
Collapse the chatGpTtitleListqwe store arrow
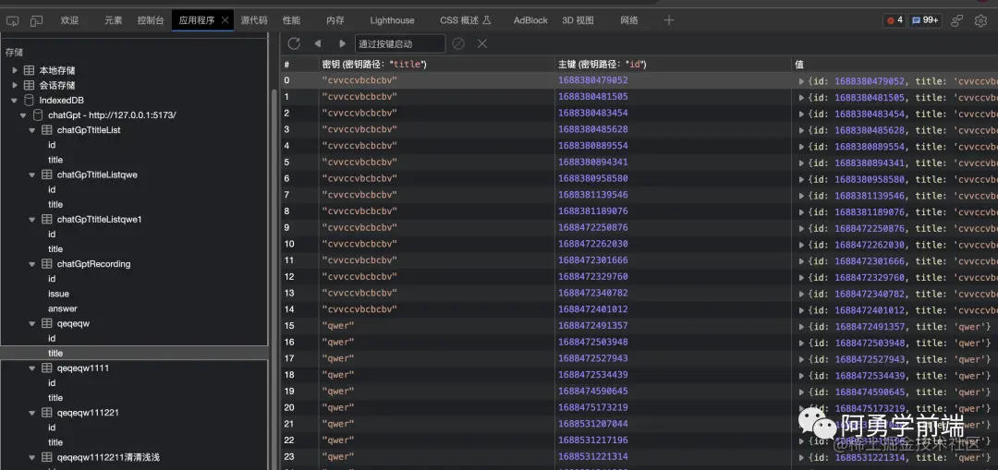(31, 175)
